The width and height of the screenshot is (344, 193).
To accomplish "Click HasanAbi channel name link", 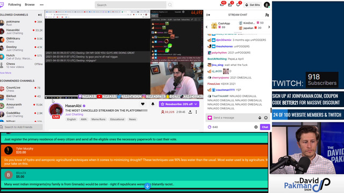I will [x=73, y=106].
